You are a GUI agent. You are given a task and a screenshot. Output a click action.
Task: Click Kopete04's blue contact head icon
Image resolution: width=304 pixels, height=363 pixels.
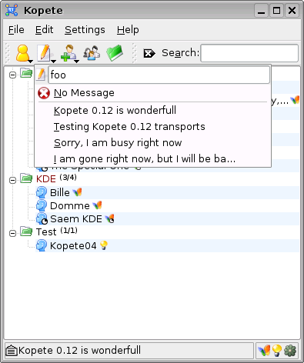pyautogui.click(x=42, y=245)
